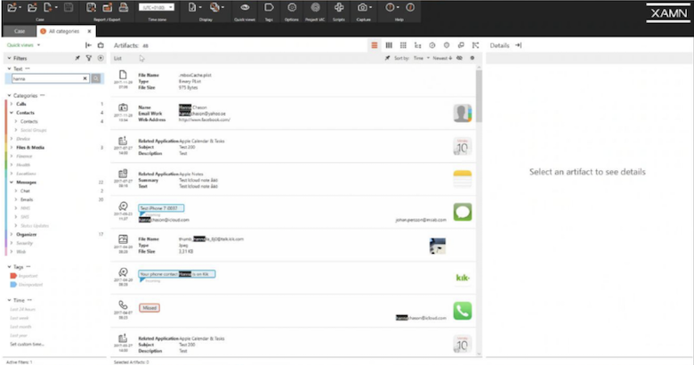Select the Contacts subcategory item
This screenshot has width=694, height=365.
(29, 121)
